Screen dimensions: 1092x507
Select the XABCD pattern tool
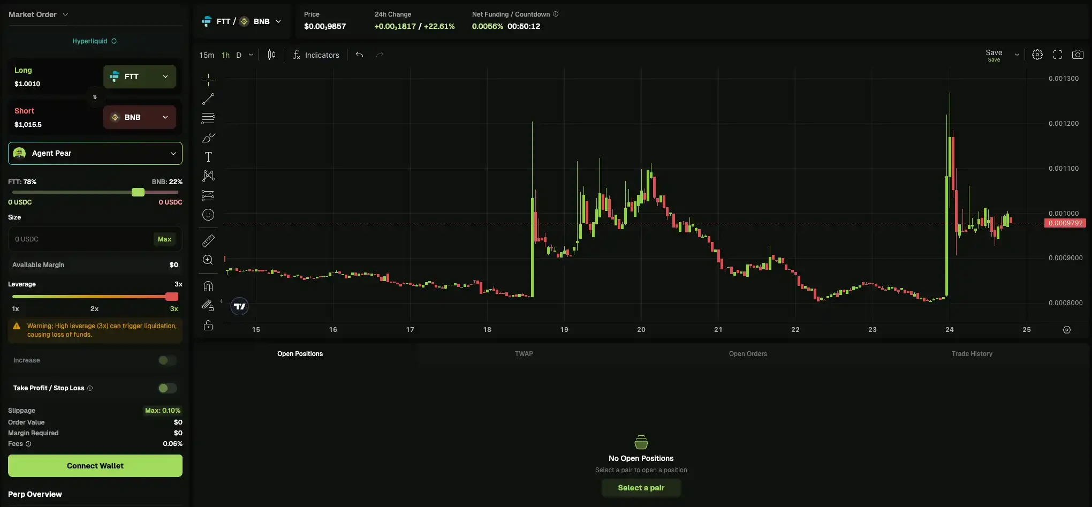click(x=208, y=176)
